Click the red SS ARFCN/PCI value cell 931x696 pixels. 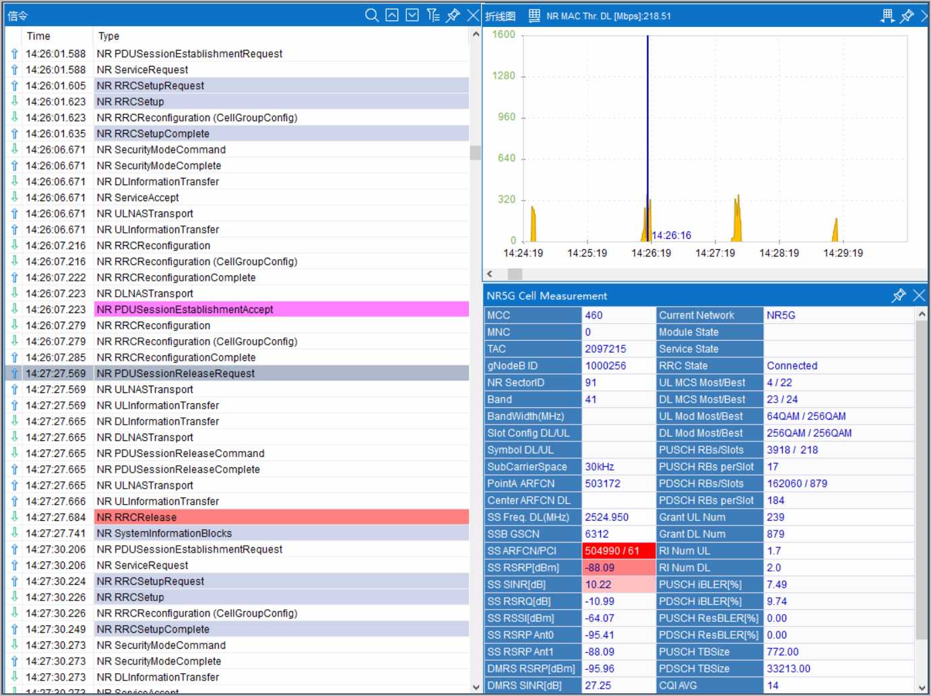click(x=618, y=551)
